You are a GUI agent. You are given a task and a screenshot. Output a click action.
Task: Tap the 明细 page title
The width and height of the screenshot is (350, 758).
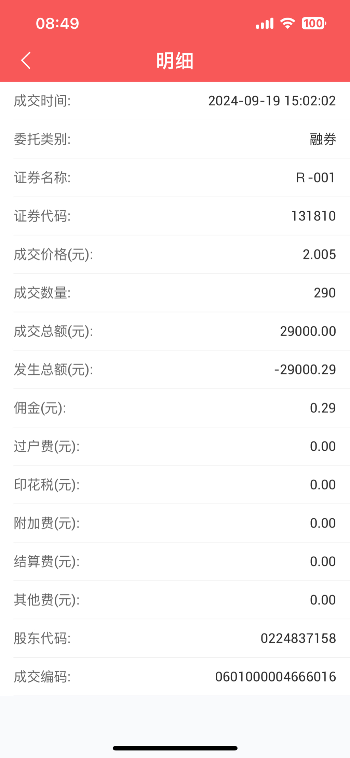(175, 61)
